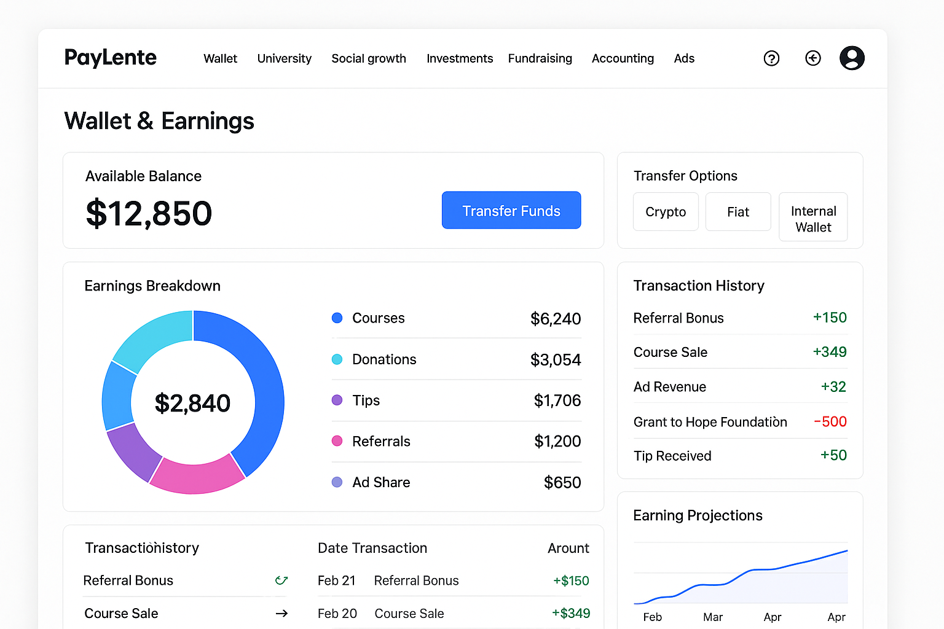Select the Internal Wallet transfer option
944x629 pixels.
pos(813,217)
